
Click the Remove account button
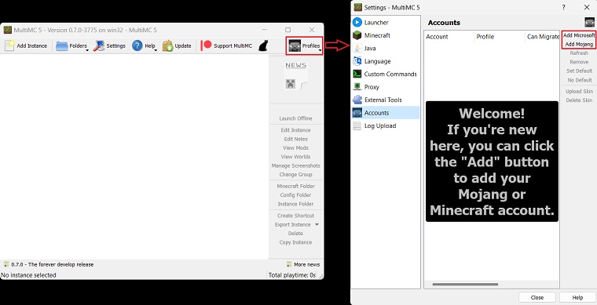tap(579, 62)
